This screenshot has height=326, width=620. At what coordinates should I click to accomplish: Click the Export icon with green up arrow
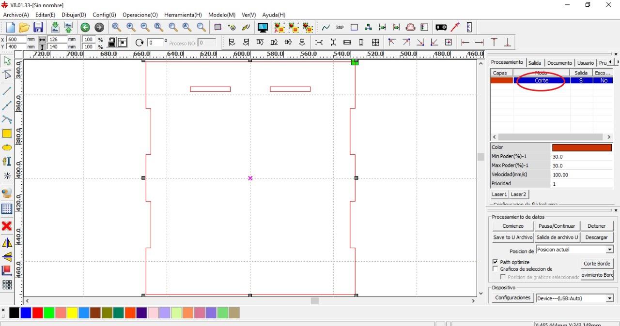point(68,28)
